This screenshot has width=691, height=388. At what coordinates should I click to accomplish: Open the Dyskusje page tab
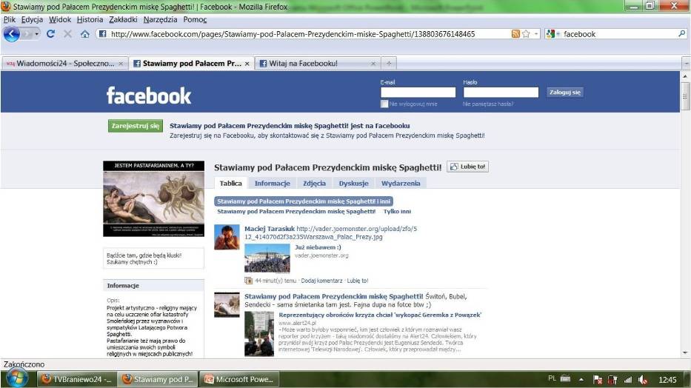[353, 183]
